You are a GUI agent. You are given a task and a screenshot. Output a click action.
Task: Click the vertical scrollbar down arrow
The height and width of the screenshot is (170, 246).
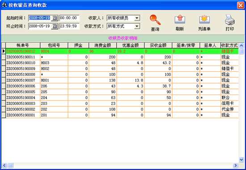point(241,159)
